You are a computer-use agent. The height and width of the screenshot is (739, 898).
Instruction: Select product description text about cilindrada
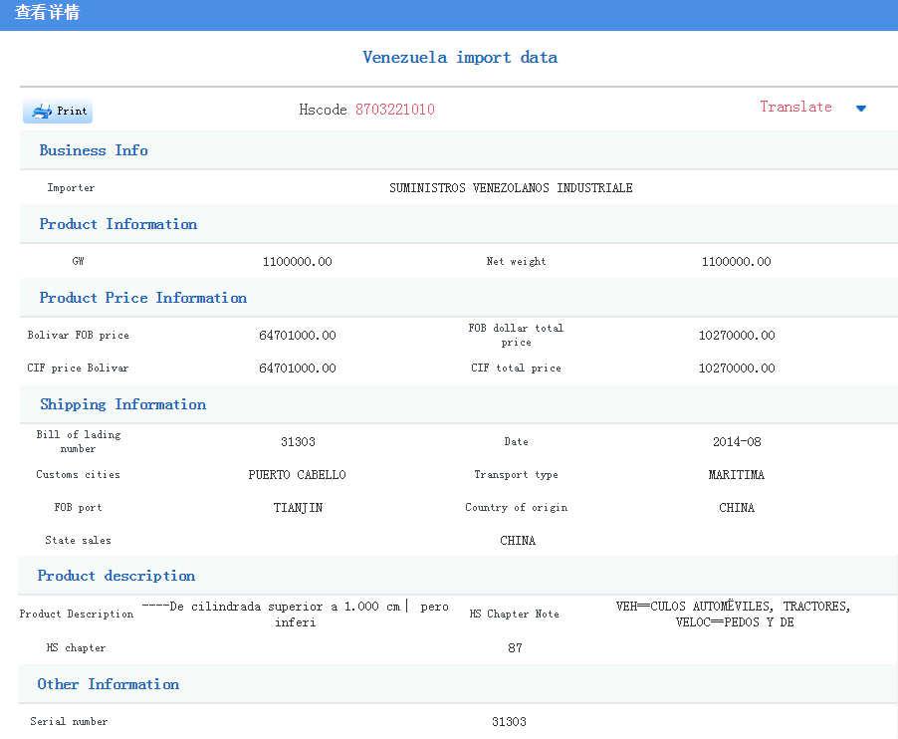click(295, 615)
